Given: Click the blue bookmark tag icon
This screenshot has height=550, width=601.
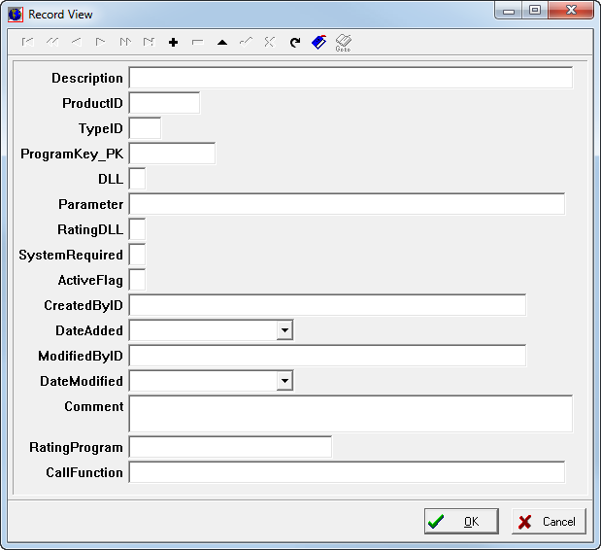Looking at the screenshot, I should click(318, 43).
